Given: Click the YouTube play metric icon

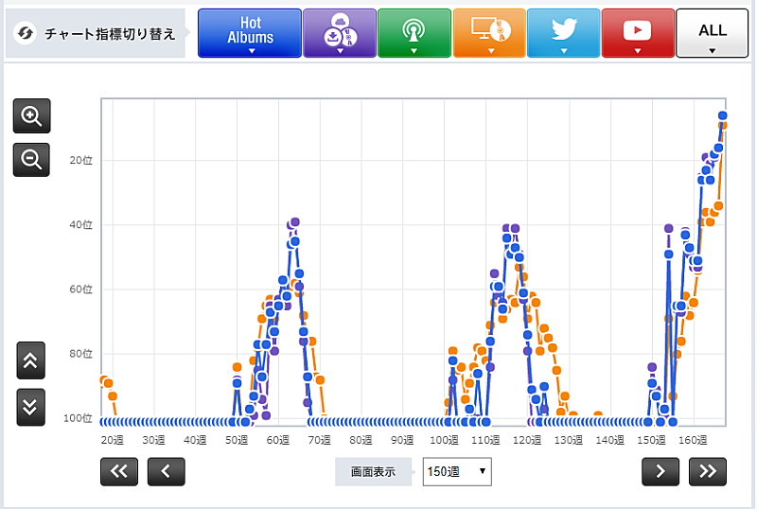Looking at the screenshot, I should click(x=638, y=33).
